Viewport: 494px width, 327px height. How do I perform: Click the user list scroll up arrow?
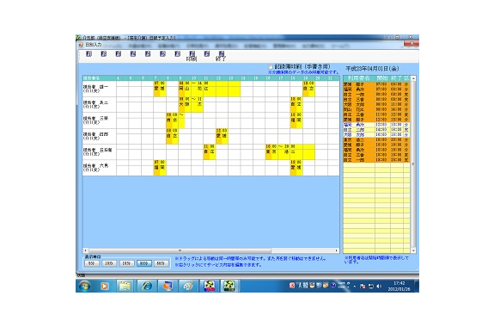(x=413, y=78)
